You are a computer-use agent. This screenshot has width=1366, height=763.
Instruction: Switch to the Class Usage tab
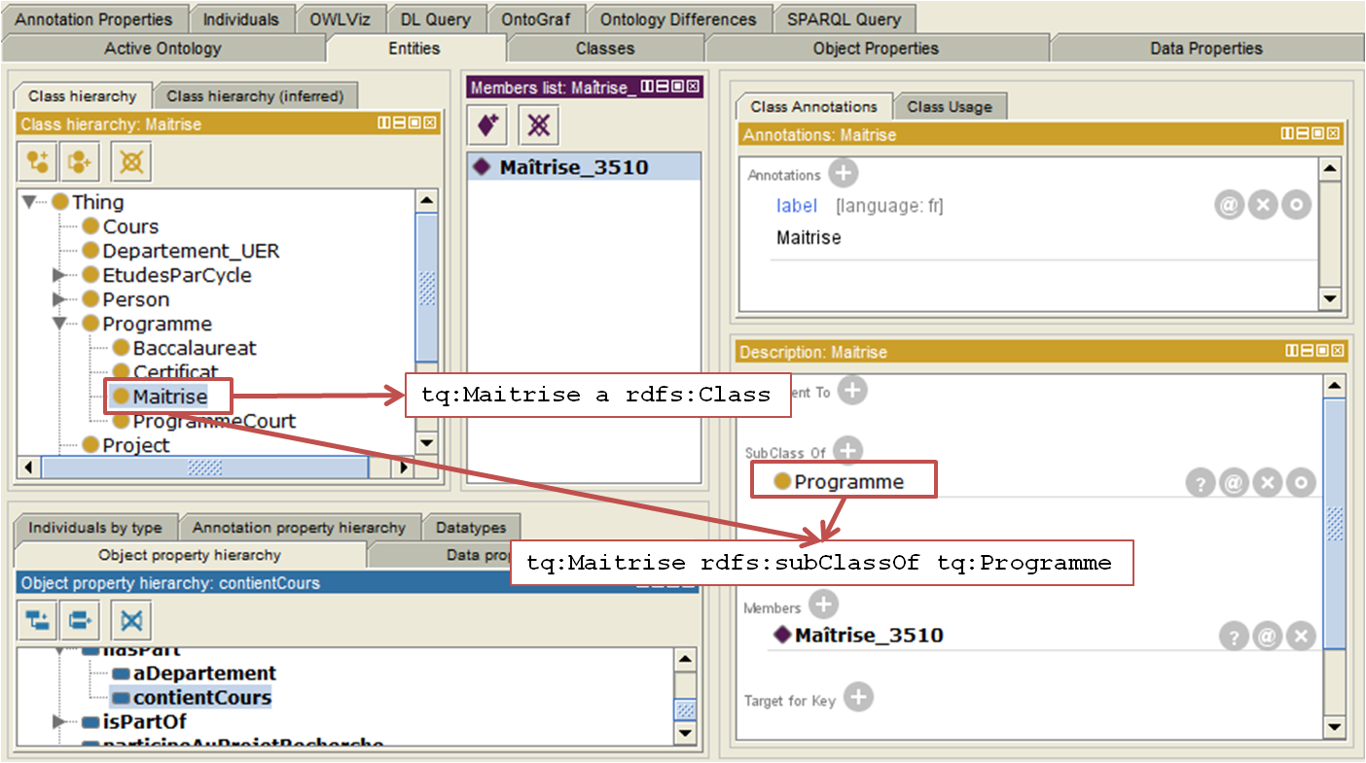(949, 107)
